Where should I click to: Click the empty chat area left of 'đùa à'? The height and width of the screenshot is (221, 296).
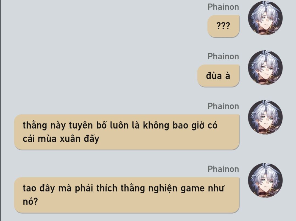pyautogui.click(x=98, y=76)
